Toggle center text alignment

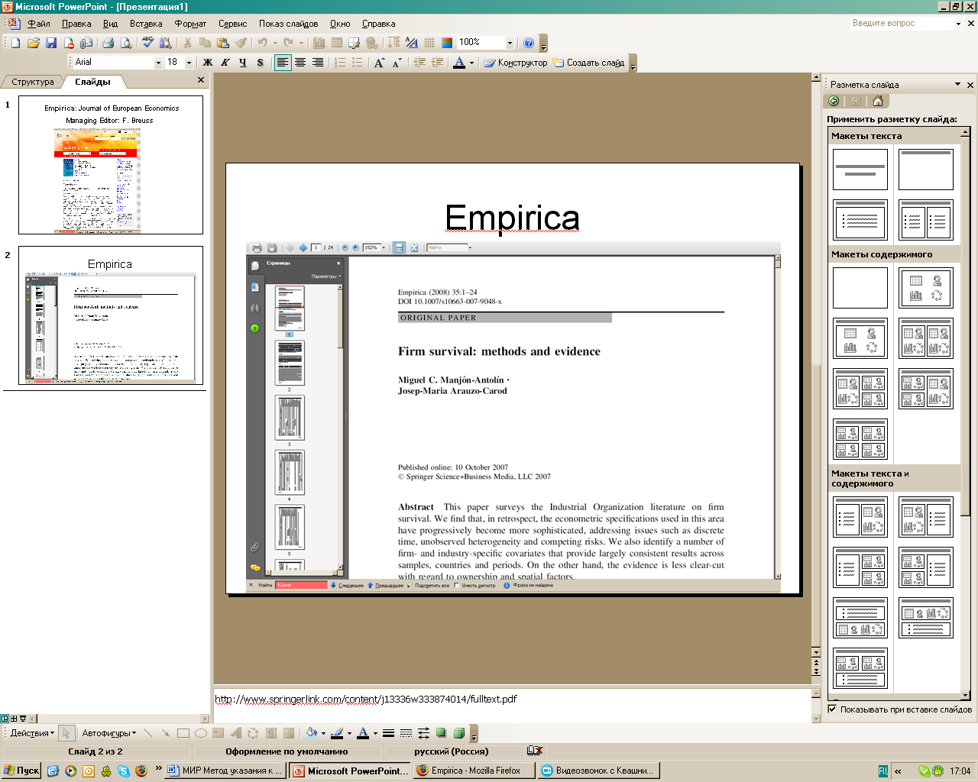tap(300, 63)
